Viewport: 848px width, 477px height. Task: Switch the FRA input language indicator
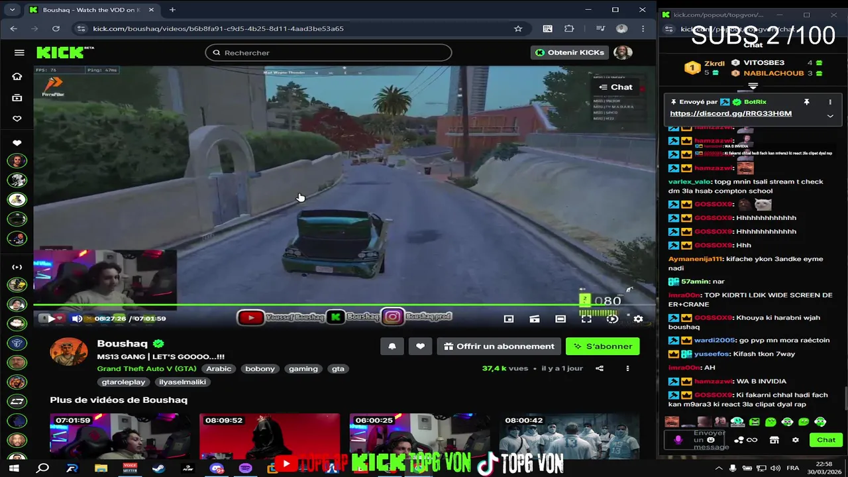792,468
